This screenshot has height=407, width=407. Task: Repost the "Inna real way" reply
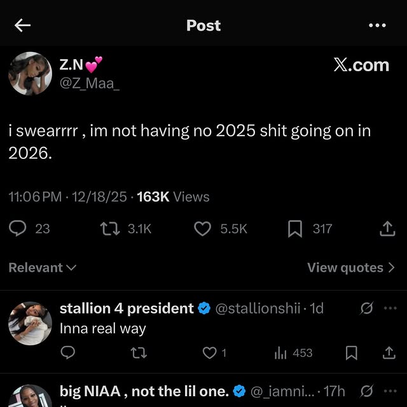coord(138,352)
